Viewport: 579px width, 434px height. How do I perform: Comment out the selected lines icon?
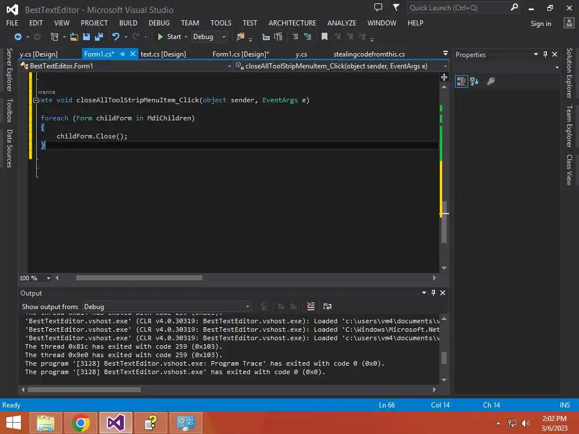(295, 37)
